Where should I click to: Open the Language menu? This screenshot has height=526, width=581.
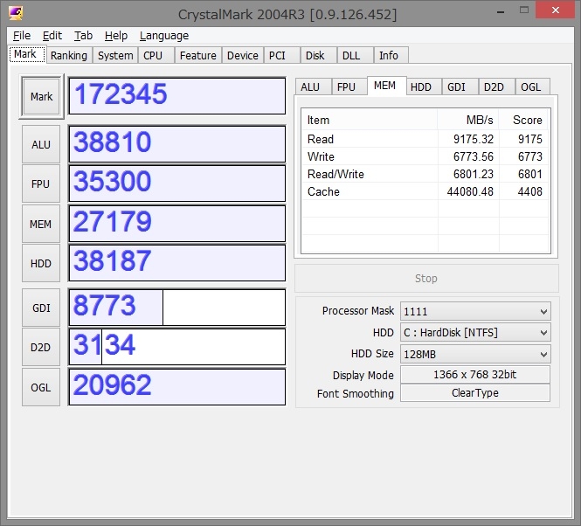(163, 36)
